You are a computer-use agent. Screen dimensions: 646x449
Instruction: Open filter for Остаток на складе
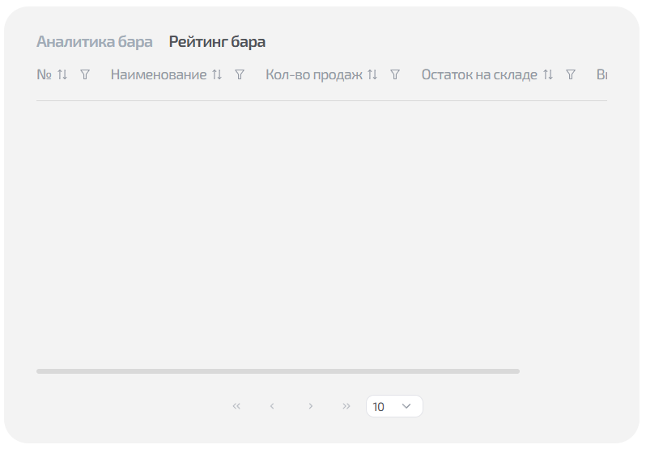coord(571,74)
